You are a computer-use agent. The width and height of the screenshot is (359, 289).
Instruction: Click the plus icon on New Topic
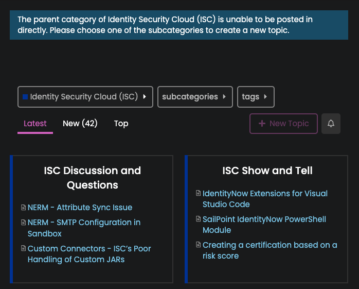tap(262, 124)
